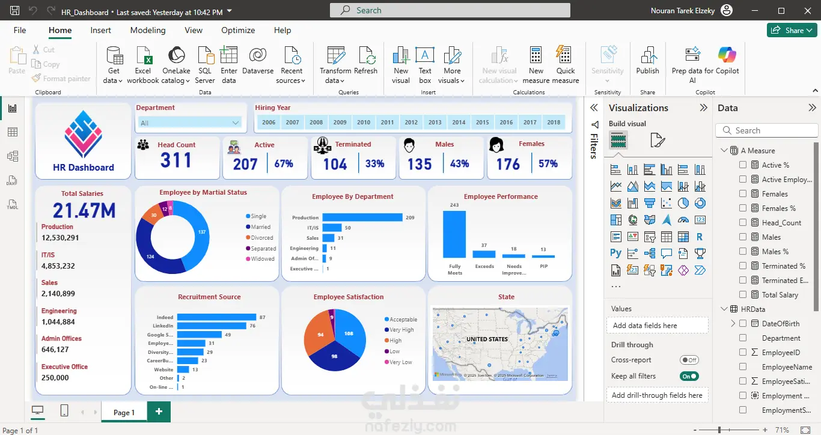Viewport: 821px width, 435px height.
Task: Collapse the Data pane
Action: click(x=813, y=108)
